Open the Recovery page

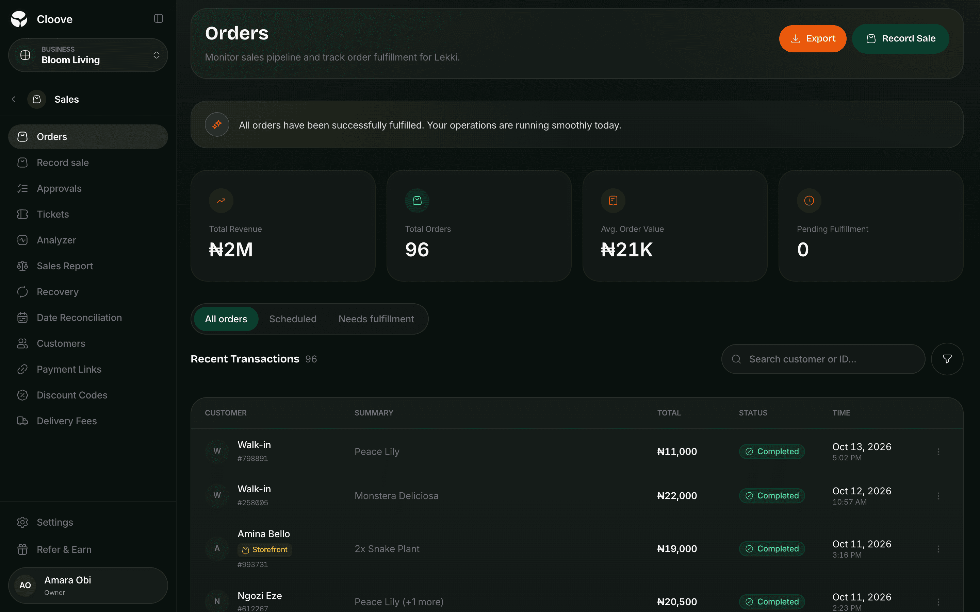88,292
